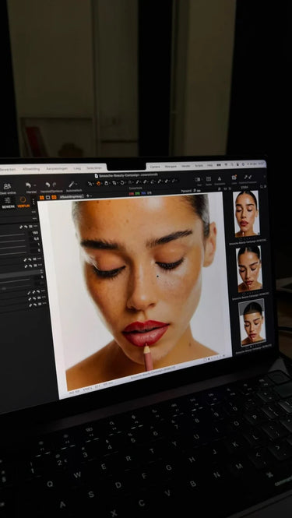Toggle the first orange grid view button
This screenshot has width=292, height=518.
tap(41, 198)
